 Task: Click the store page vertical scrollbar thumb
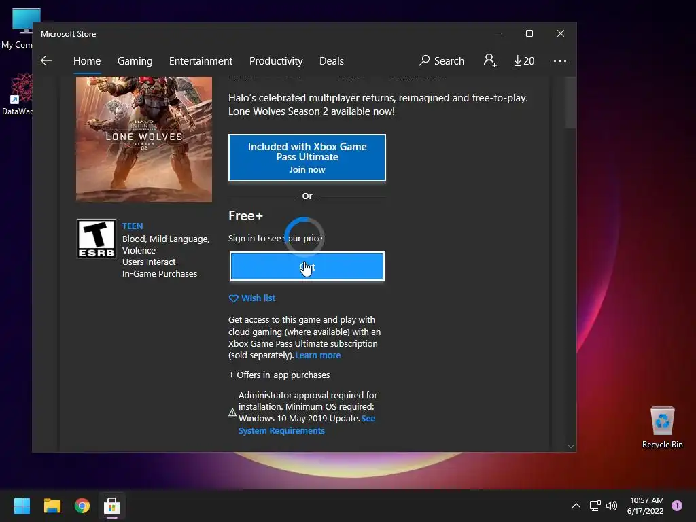point(571,103)
